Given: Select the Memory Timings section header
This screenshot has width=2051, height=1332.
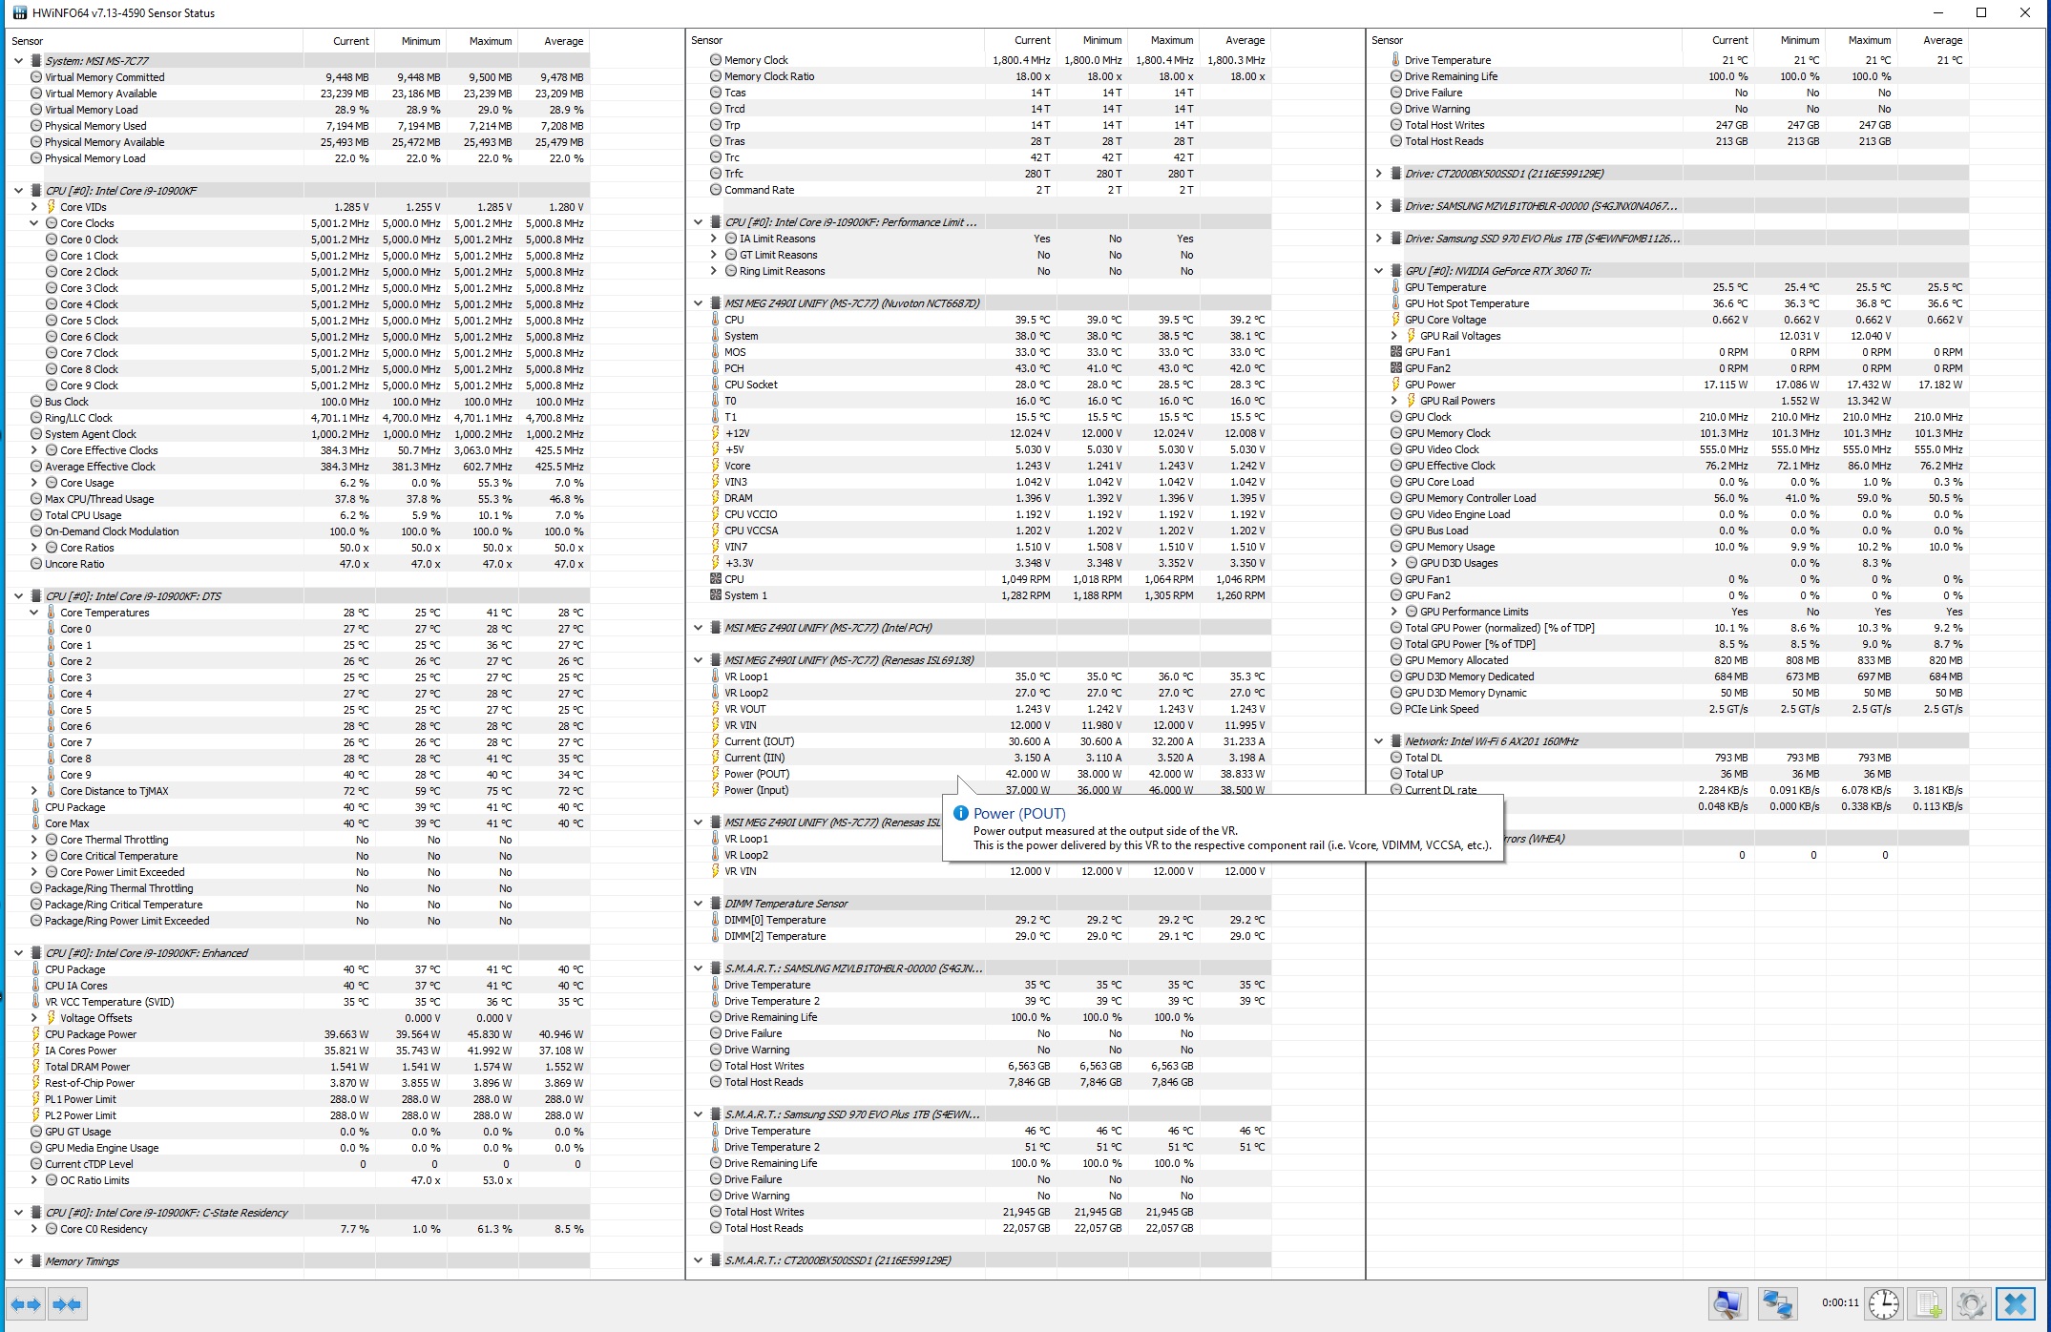Looking at the screenshot, I should (x=298, y=1261).
